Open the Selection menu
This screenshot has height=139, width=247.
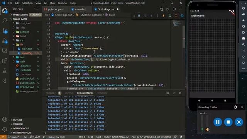pos(27,3)
